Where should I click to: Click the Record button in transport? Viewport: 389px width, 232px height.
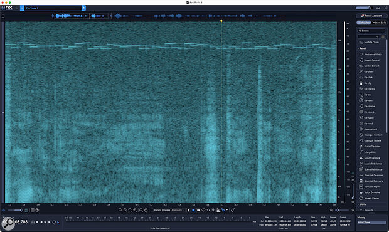coord(37,222)
